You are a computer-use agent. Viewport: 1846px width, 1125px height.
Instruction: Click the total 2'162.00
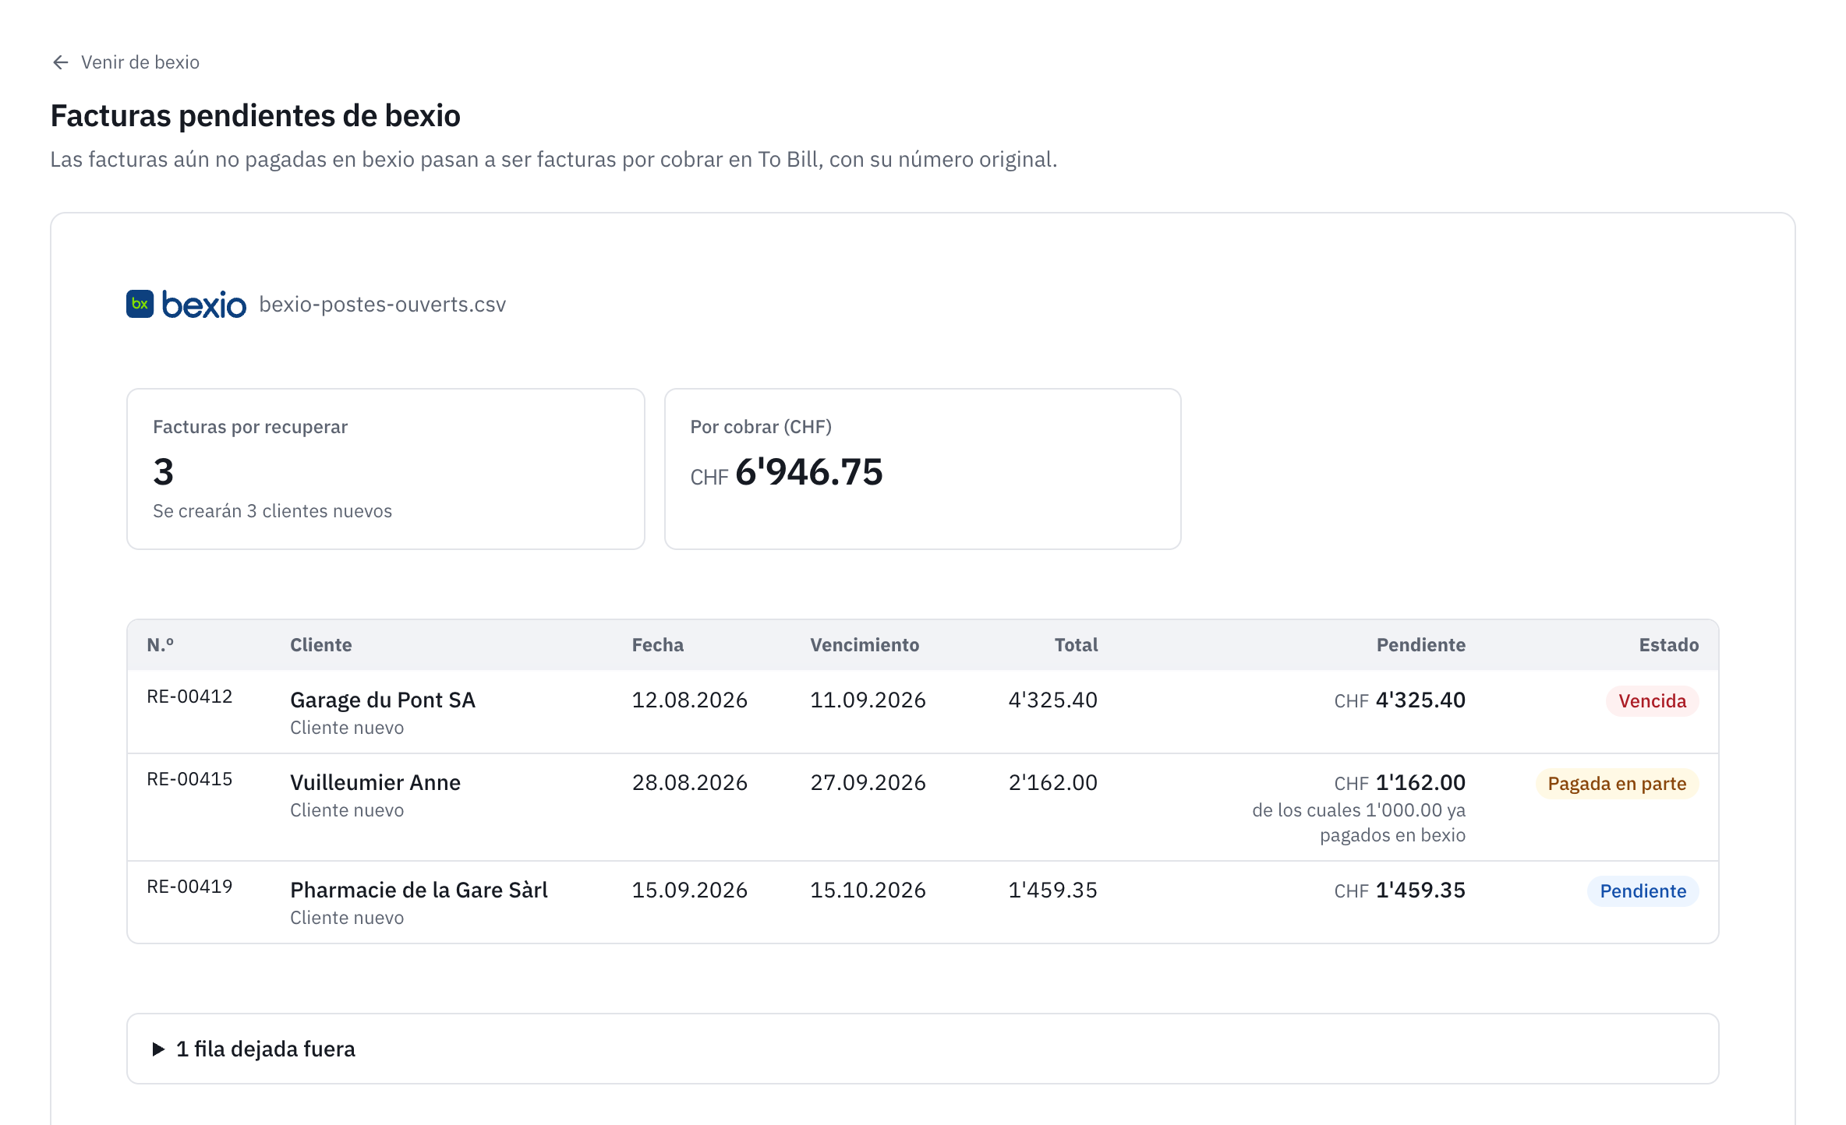pos(1053,782)
